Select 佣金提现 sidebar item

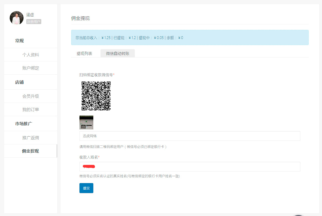pos(31,151)
